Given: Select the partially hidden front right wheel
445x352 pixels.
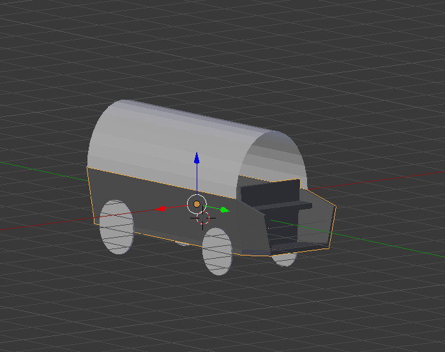Looking at the screenshot, I should pyautogui.click(x=285, y=260).
